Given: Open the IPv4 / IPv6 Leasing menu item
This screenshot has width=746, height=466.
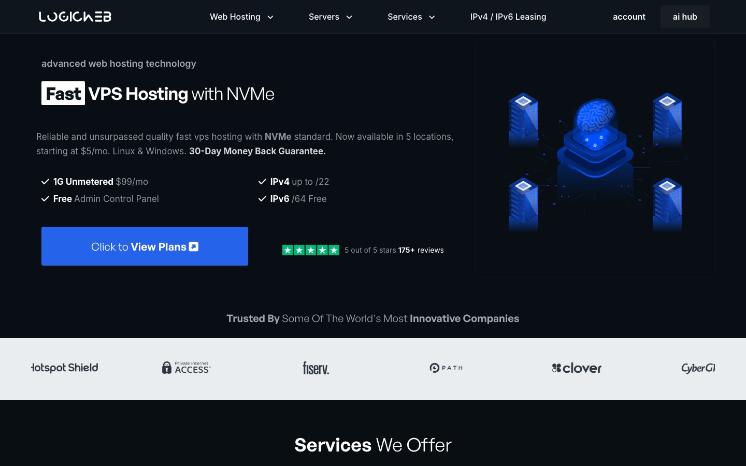Looking at the screenshot, I should [508, 17].
